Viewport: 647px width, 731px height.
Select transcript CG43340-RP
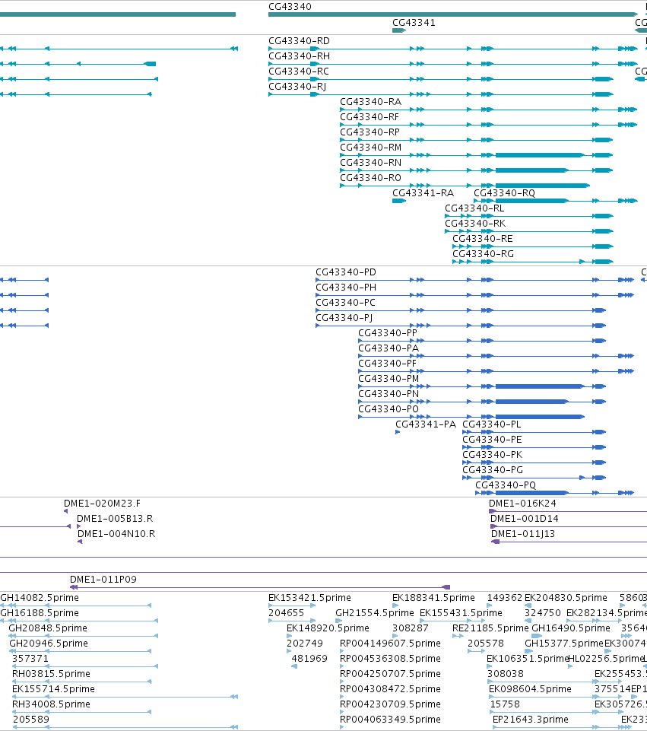click(369, 132)
